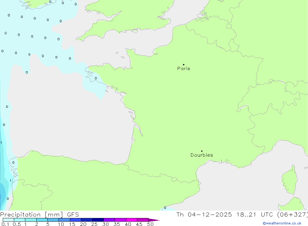Image resolution: width=308 pixels, height=226 pixels.
Task: Click the Paris city label
Action: coord(184,68)
